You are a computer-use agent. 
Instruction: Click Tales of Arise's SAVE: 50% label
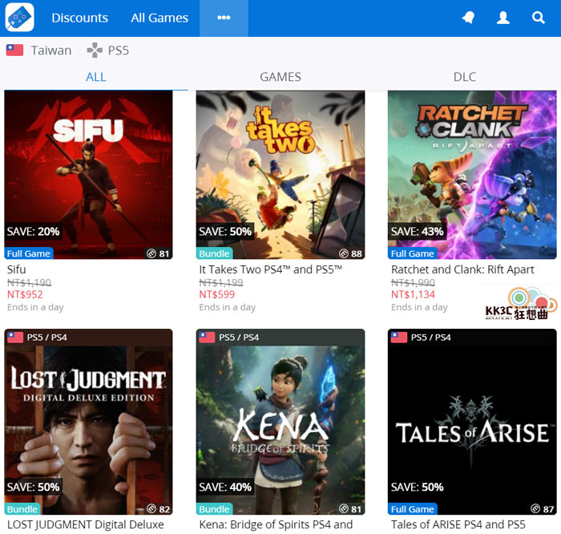pos(418,487)
